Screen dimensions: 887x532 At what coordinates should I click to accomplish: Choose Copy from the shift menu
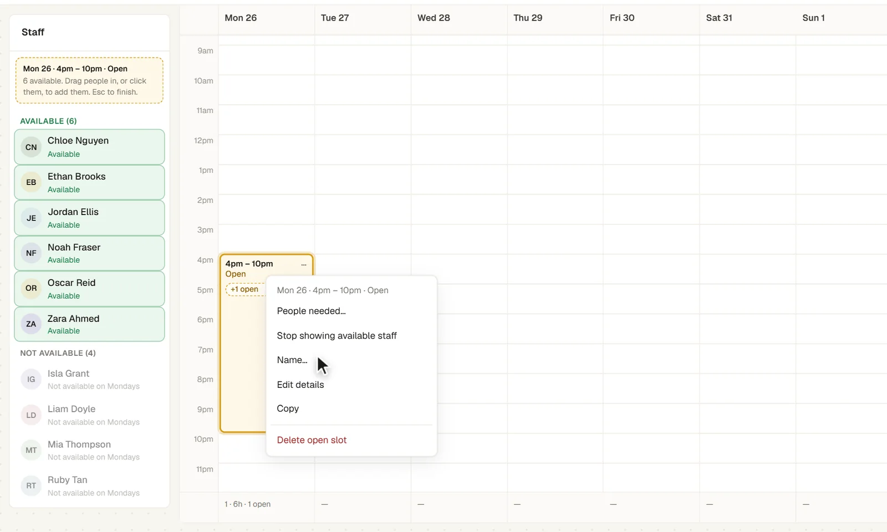click(x=351, y=408)
